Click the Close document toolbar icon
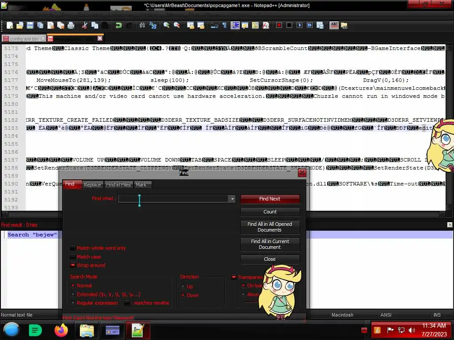The width and height of the screenshot is (454, 340). coord(51,25)
